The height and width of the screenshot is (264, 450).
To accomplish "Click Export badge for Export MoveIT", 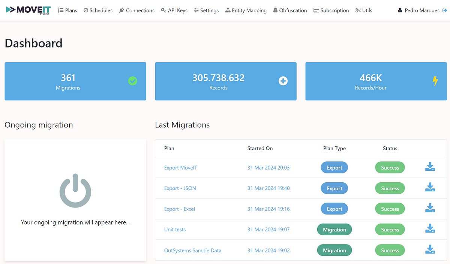I will (x=334, y=168).
